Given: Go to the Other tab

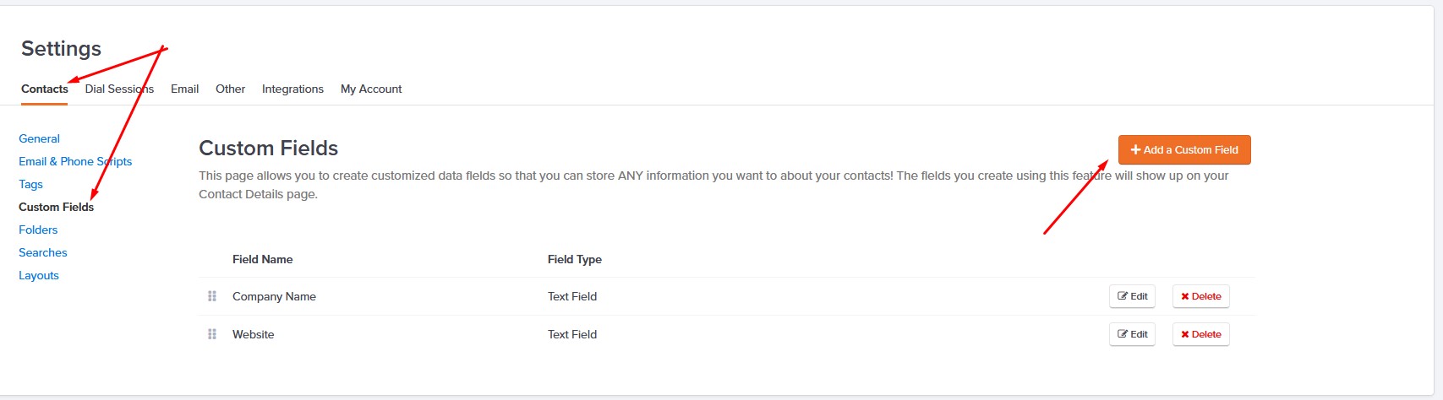Looking at the screenshot, I should pyautogui.click(x=230, y=89).
